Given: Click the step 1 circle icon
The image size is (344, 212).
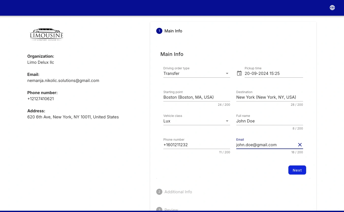Looking at the screenshot, I should (x=159, y=31).
